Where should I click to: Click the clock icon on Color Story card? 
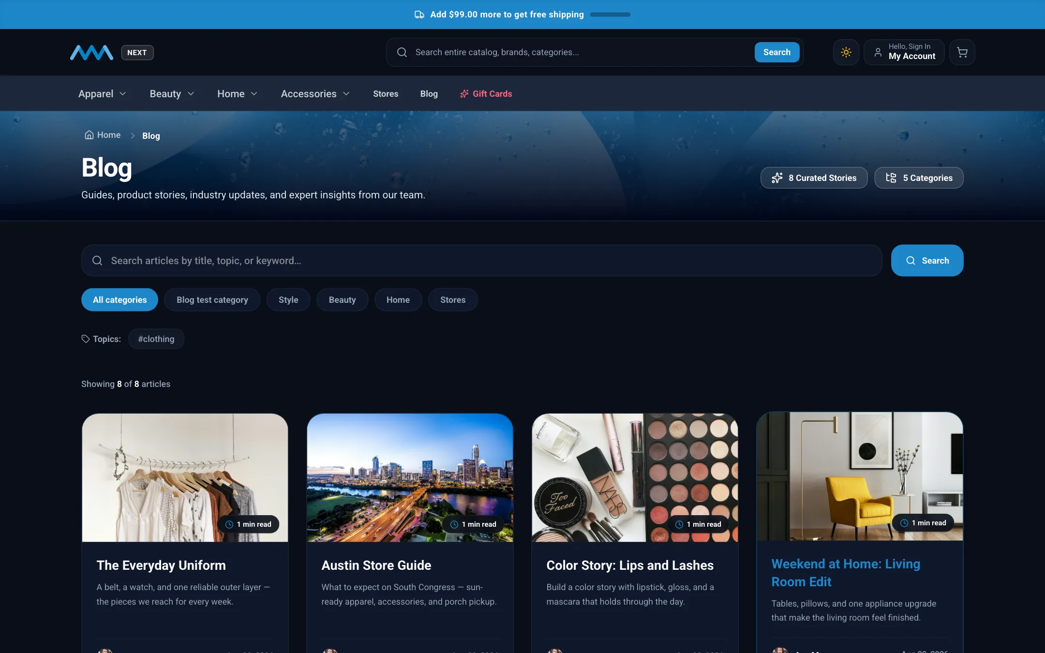click(679, 524)
